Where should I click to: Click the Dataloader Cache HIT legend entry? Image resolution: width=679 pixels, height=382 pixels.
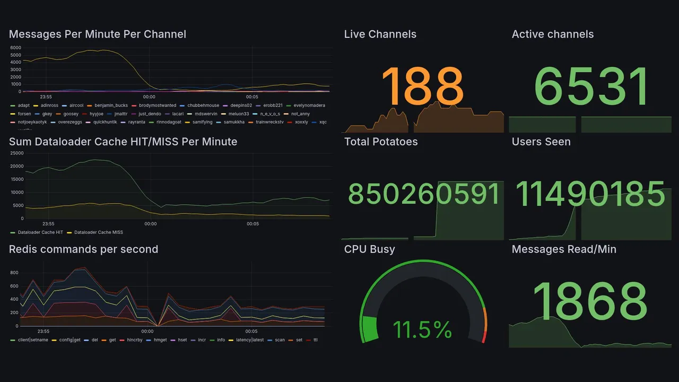point(37,232)
